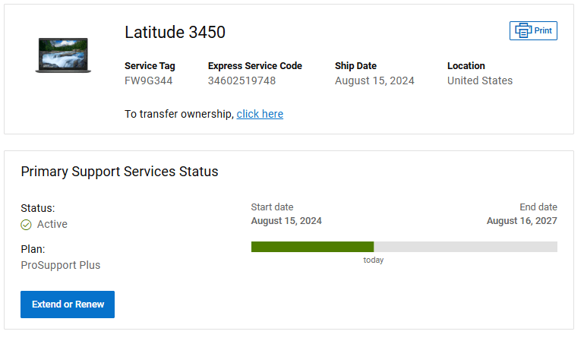Click the Express Service Code 34602519748
Screen dimensions: 584x344
click(x=241, y=80)
